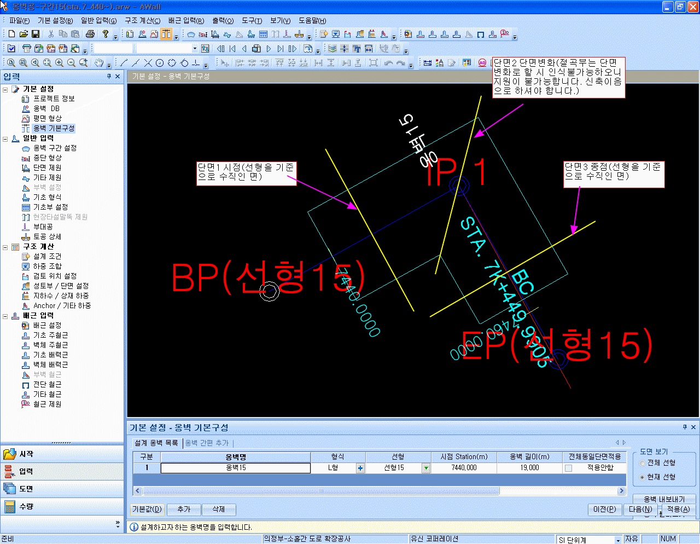Toggle the 전체동일단면적용 checkbox
Image resolution: width=700 pixels, height=544 pixels.
[568, 468]
